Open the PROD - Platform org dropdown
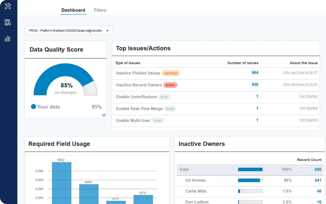Screen dimensions: 326x204 (x=69, y=30)
